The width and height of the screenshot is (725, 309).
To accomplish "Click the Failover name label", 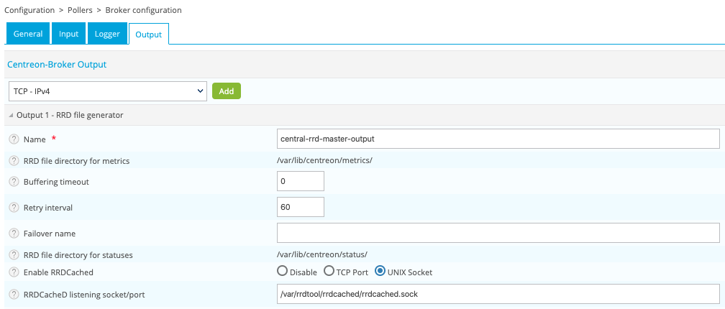I will tap(50, 234).
